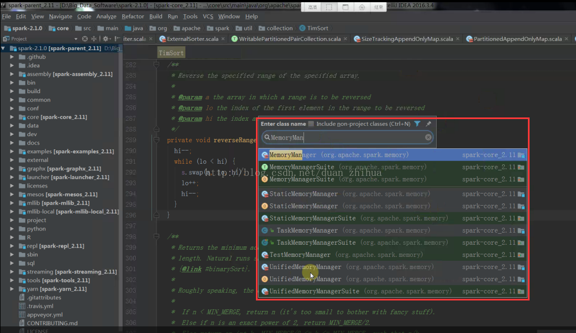Expand the assembly module folder

[12, 74]
